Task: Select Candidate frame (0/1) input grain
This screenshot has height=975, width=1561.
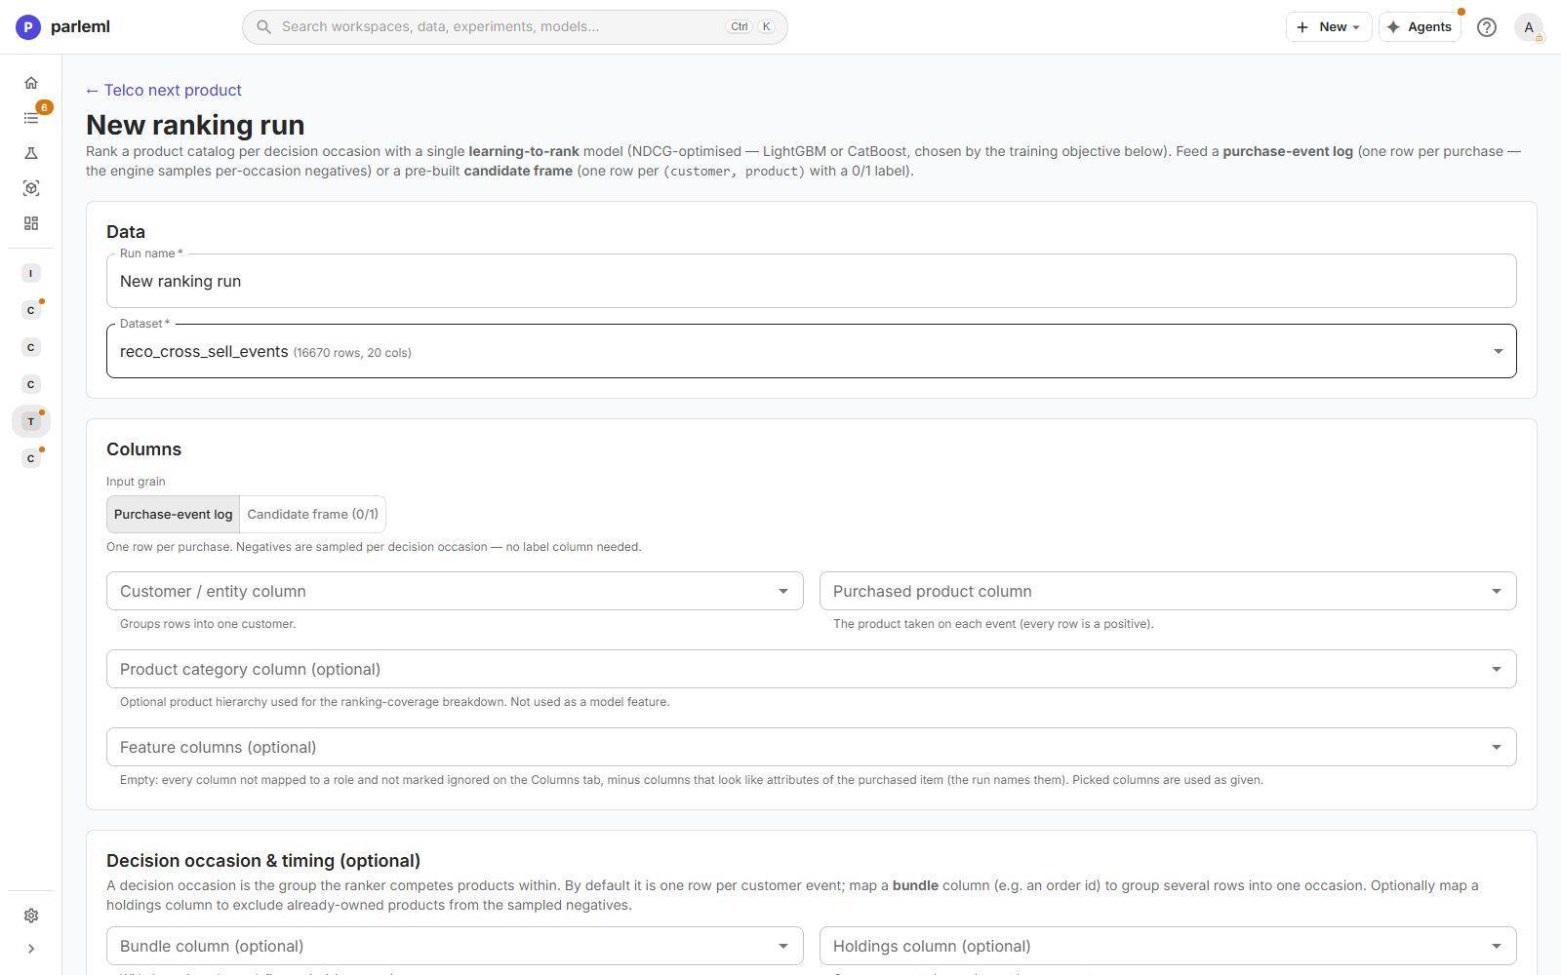Action: pos(313,515)
